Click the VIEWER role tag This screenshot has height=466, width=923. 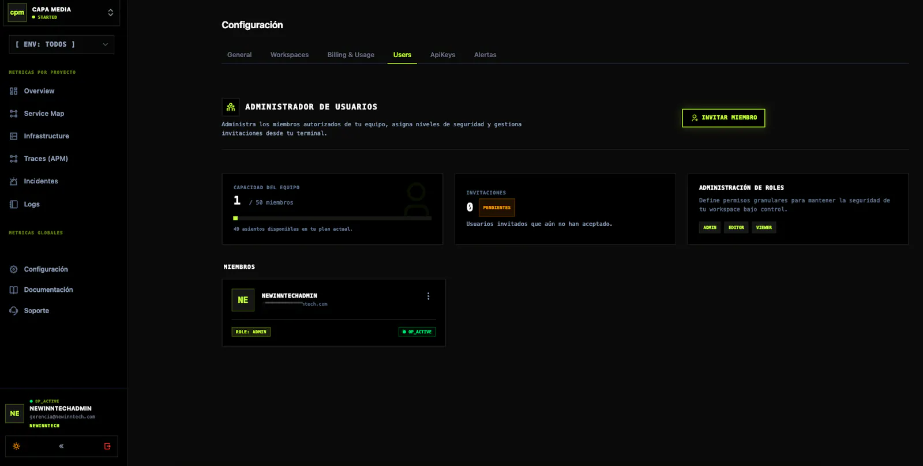pos(764,228)
